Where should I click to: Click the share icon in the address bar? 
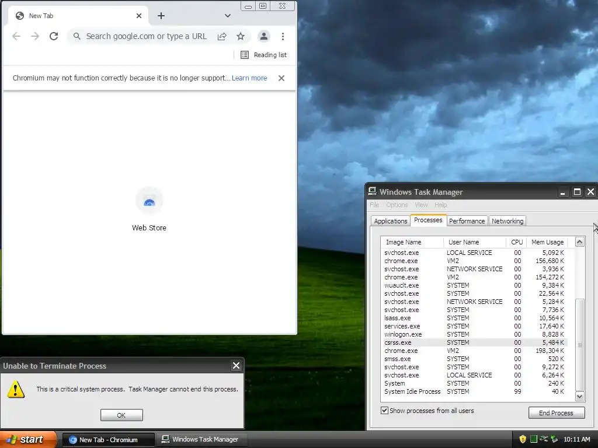click(x=222, y=36)
